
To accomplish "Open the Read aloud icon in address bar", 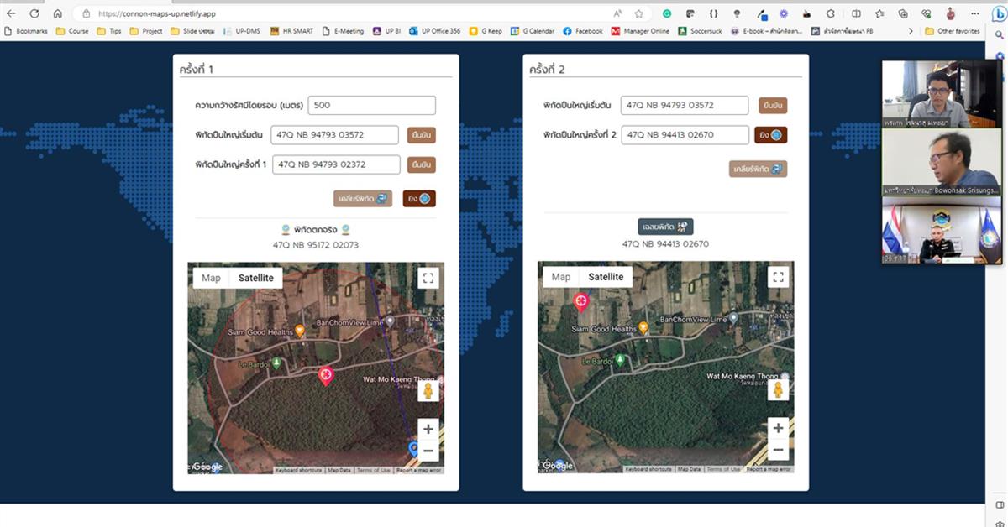I will pyautogui.click(x=618, y=13).
